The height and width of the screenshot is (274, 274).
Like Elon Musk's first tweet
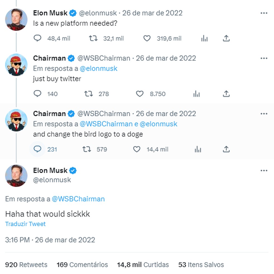[x=147, y=38]
